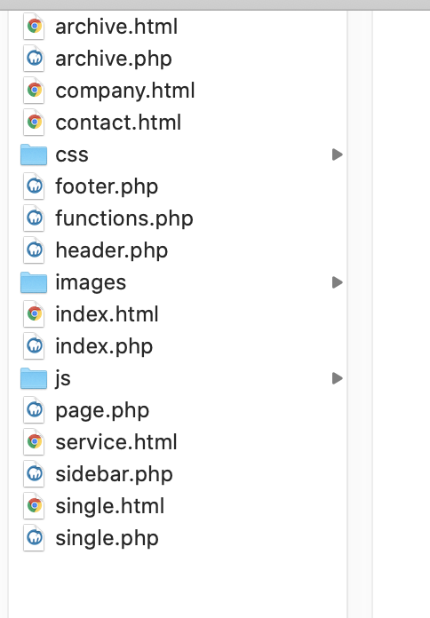Expand the js folder arrow

click(x=337, y=378)
